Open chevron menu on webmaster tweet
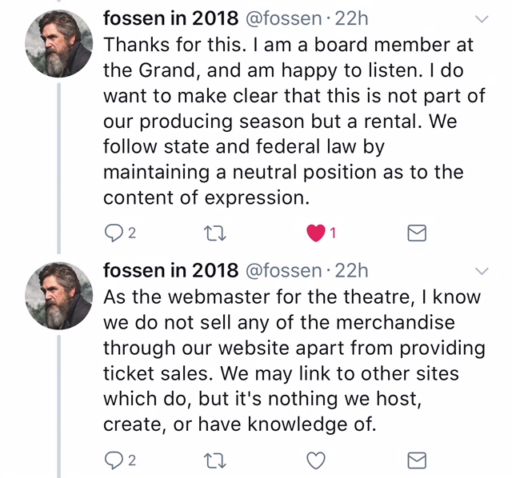This screenshot has height=478, width=512. coord(482,271)
